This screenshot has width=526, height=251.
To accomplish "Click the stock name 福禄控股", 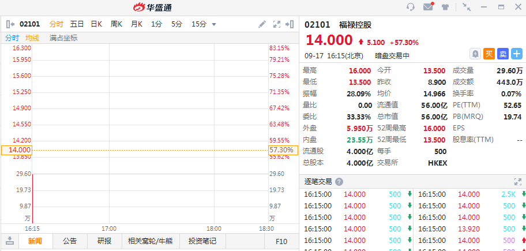I will 355,24.
